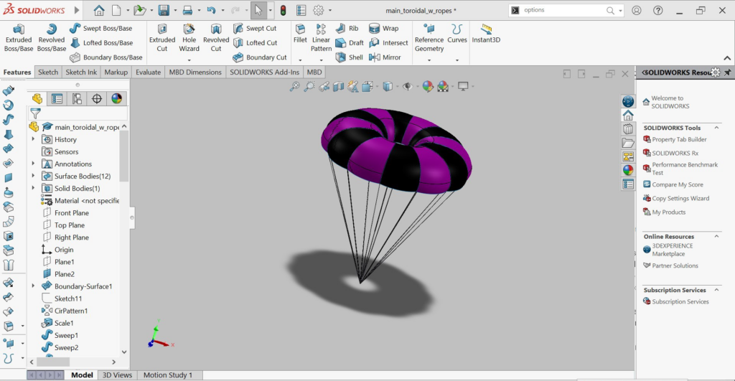
Task: Select the Top Plane tree item
Action: click(69, 225)
